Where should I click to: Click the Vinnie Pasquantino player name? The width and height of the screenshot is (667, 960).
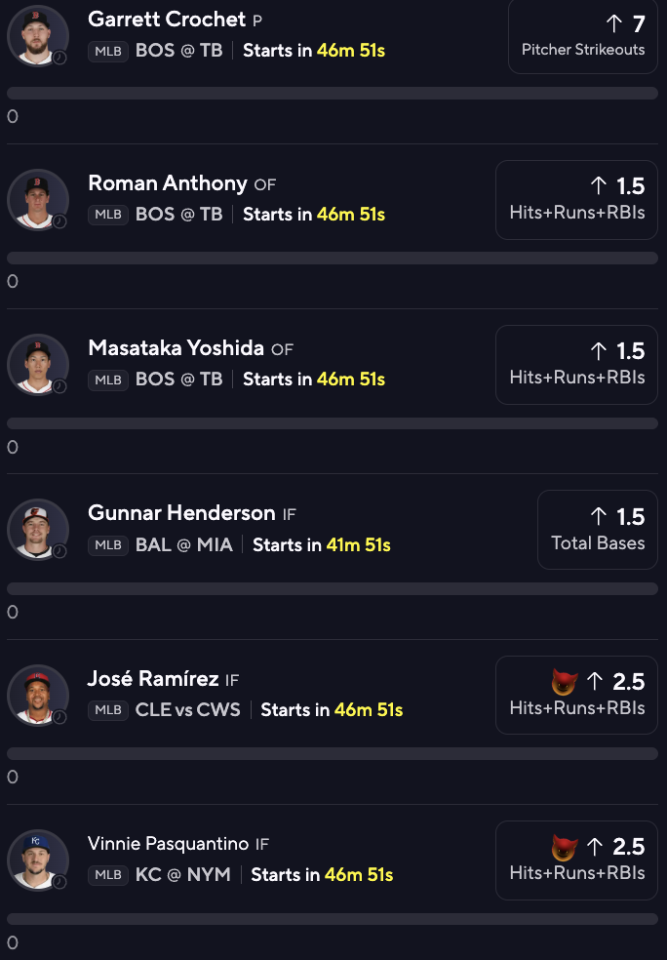click(169, 844)
